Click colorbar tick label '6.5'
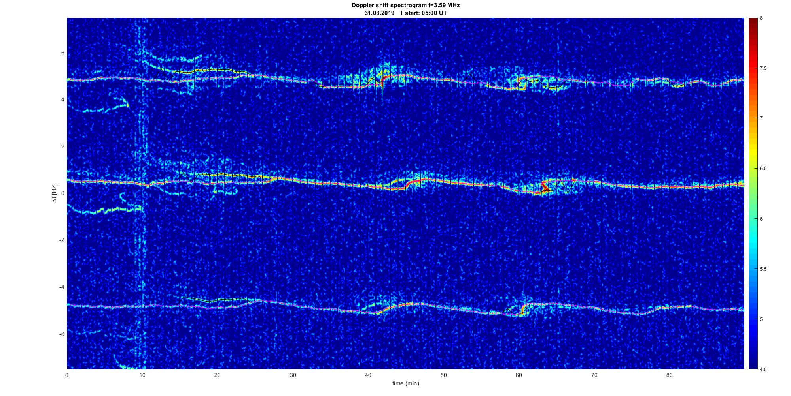This screenshot has height=396, width=791. point(763,169)
